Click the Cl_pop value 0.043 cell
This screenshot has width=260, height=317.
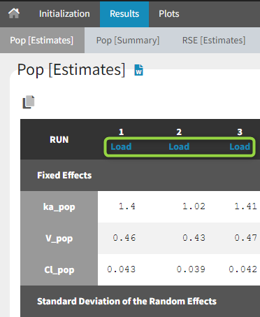coord(121,269)
